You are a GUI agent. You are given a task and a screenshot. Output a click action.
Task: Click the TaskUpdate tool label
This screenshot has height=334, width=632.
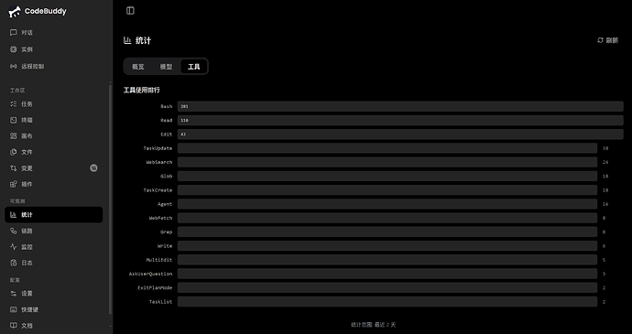[158, 148]
